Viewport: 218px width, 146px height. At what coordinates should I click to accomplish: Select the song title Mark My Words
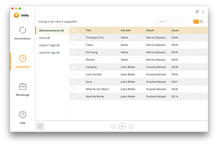(95, 96)
